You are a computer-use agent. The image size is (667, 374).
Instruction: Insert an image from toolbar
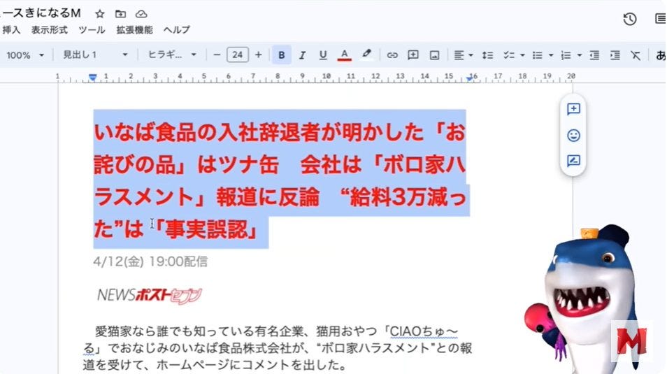tap(434, 55)
